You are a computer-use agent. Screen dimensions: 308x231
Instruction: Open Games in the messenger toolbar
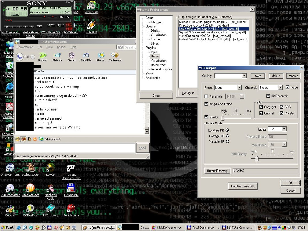(72, 57)
